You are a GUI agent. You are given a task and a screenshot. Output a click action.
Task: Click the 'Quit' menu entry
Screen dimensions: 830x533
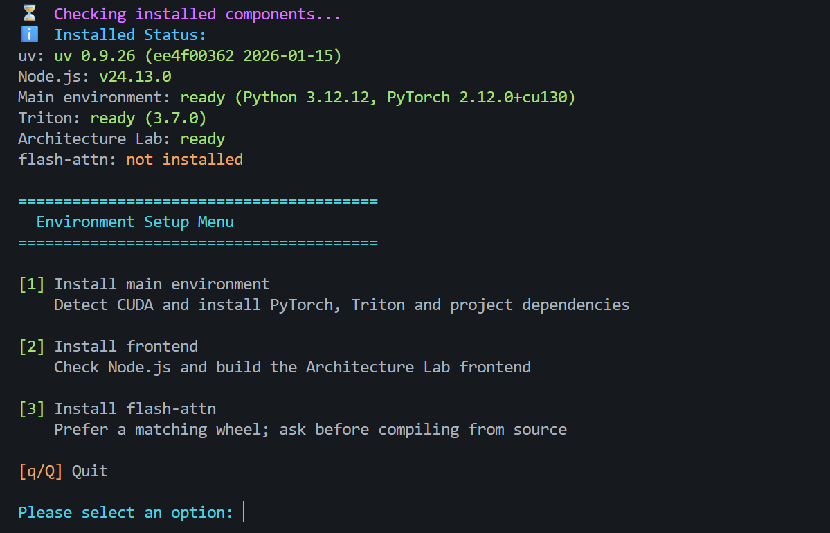90,471
